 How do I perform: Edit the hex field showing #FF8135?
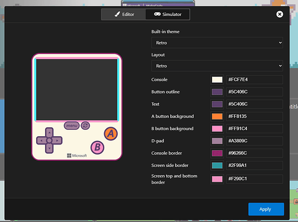tap(254, 116)
